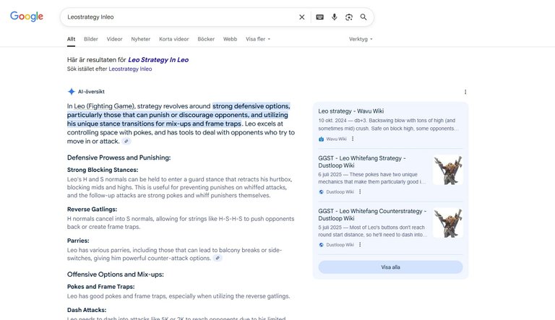Open the Böcker tab

pos(206,39)
